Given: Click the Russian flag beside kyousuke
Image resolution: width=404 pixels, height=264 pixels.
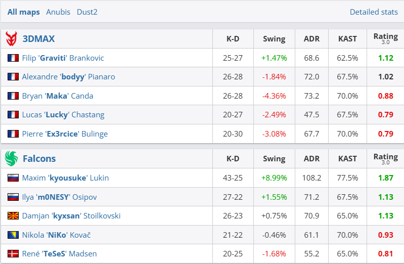Looking at the screenshot, I should click(x=13, y=178).
